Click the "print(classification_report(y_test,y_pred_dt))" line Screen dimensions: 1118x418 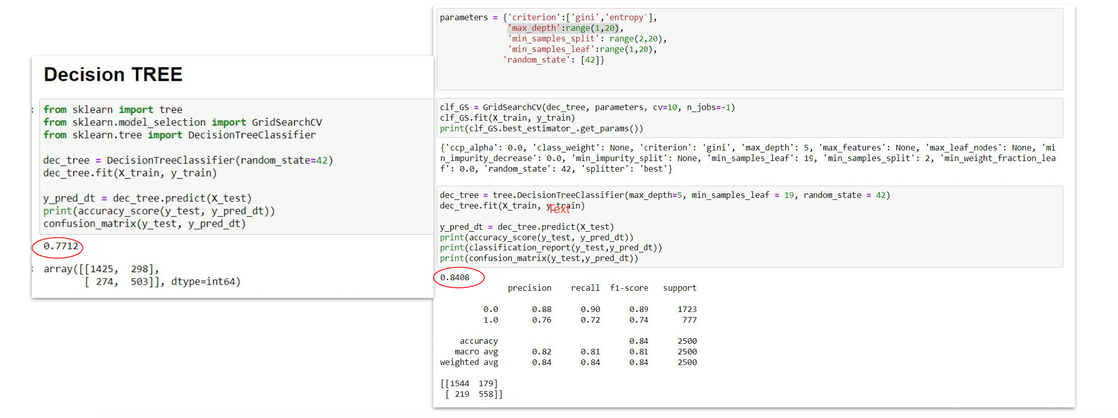(551, 248)
